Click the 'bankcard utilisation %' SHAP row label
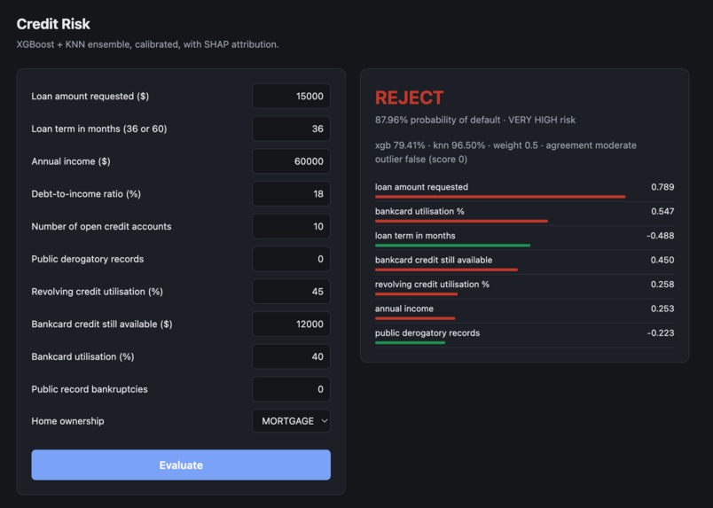 click(x=419, y=212)
